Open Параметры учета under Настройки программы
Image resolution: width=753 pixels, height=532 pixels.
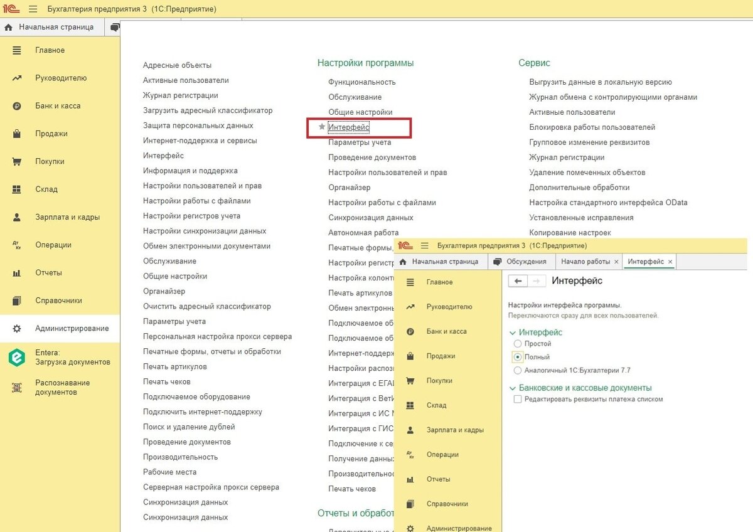click(360, 142)
